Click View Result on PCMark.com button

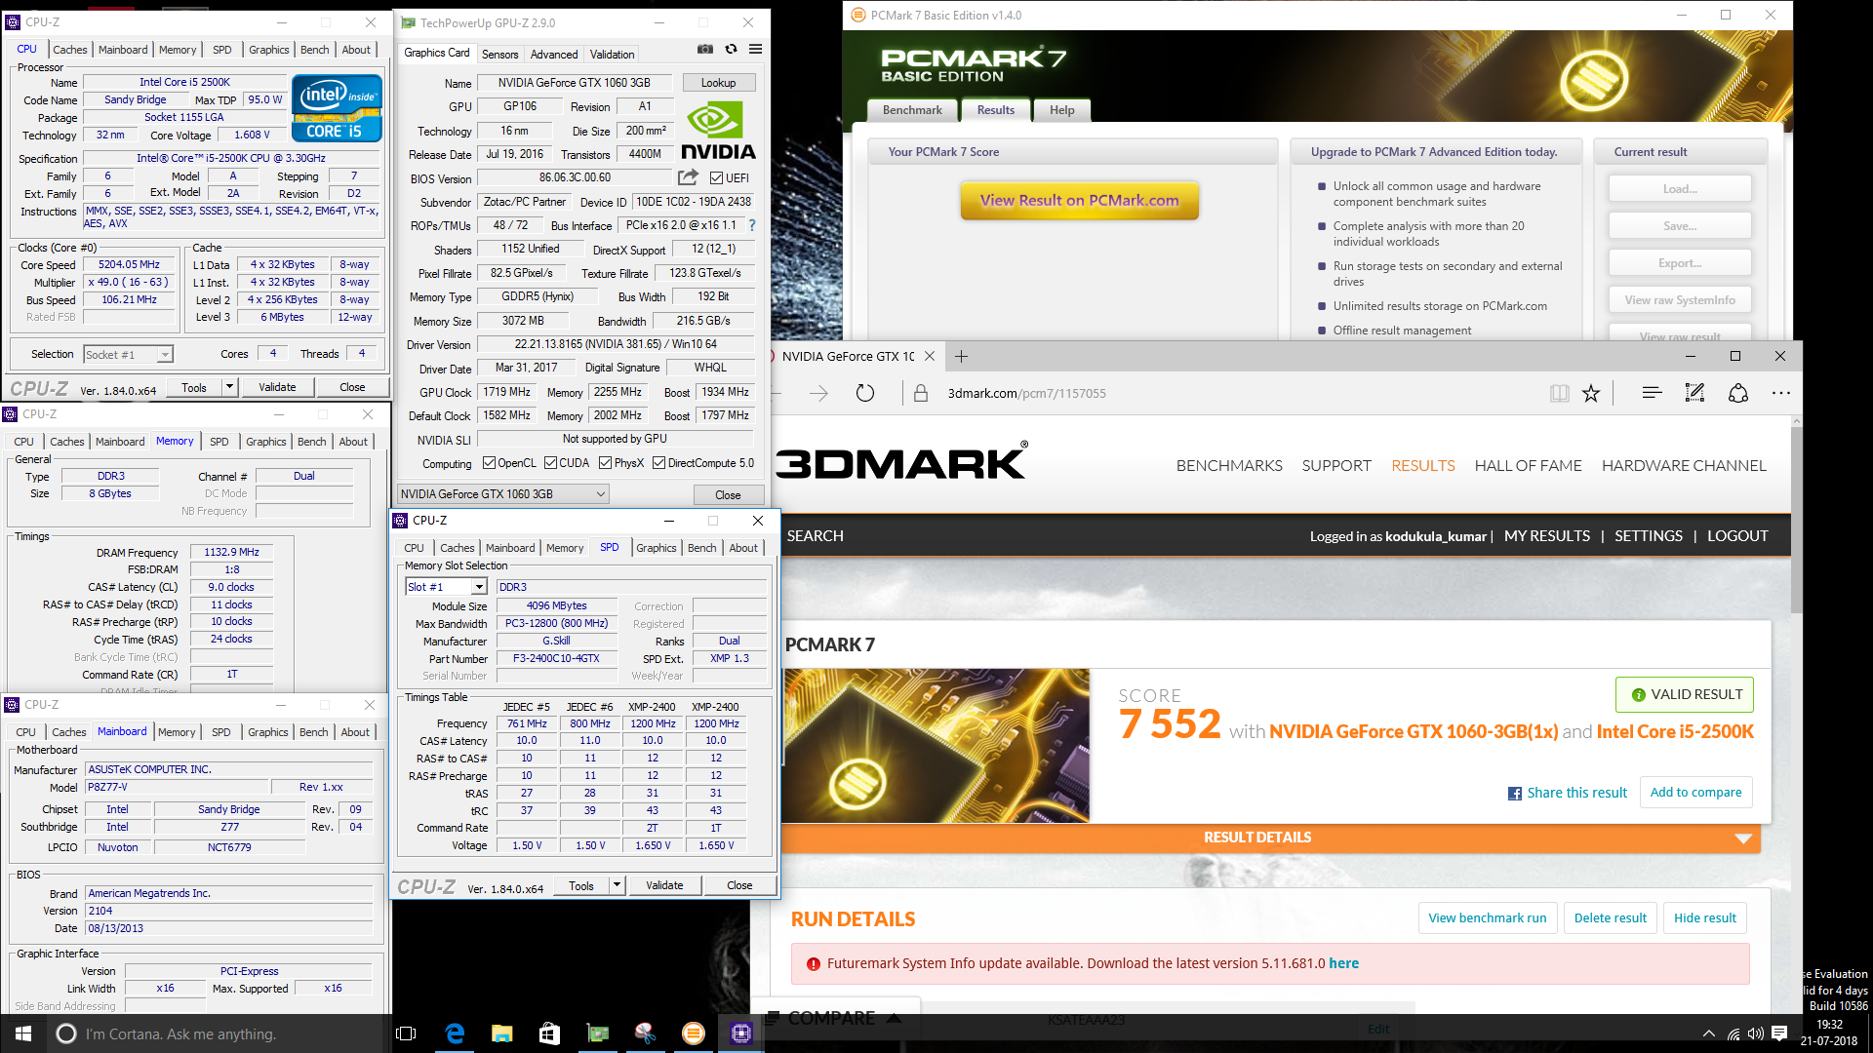tap(1079, 200)
